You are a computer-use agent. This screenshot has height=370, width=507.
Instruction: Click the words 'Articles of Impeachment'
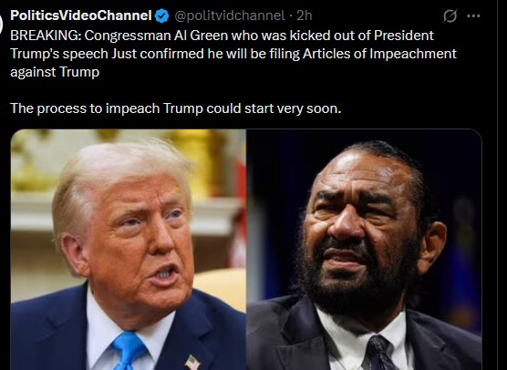pyautogui.click(x=379, y=54)
